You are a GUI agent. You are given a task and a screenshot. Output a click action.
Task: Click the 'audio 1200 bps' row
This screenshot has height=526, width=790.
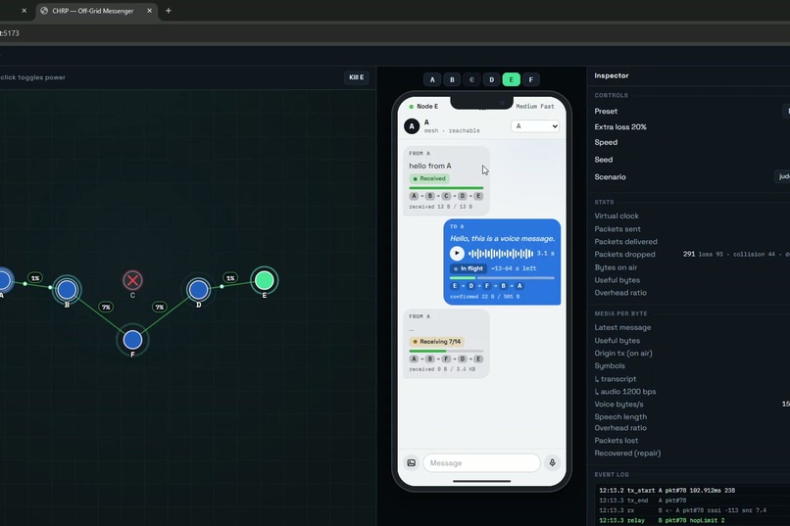[692, 392]
